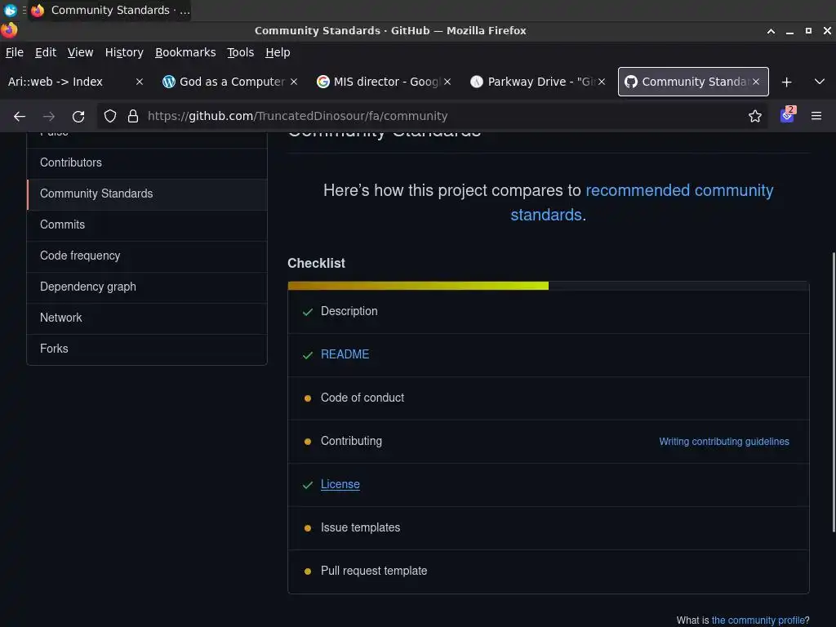Click the "Description" checklist label

tap(349, 311)
